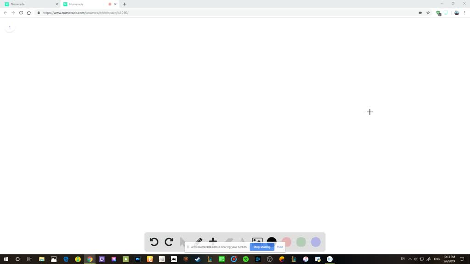View site security lock info

click(39, 13)
